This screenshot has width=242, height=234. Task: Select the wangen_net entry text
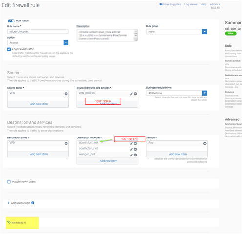pos(87,154)
